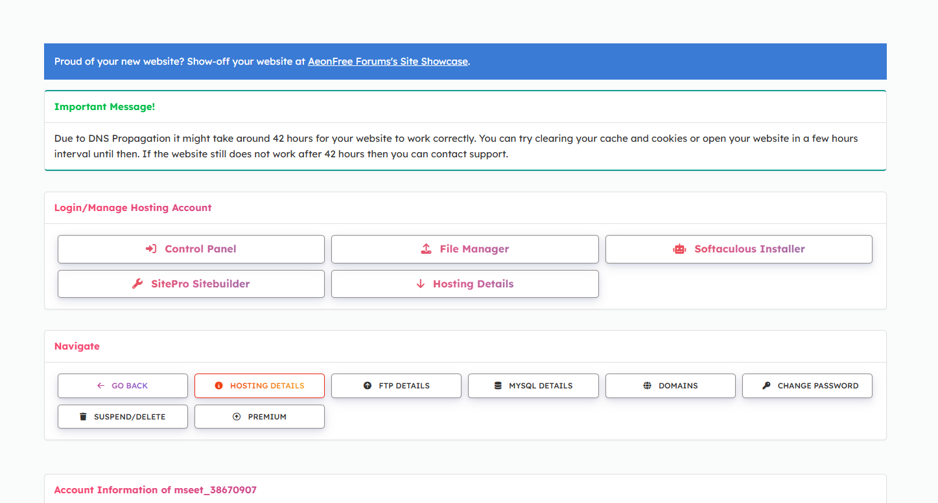Open the DOMAINS page
938x503 pixels.
coord(670,386)
